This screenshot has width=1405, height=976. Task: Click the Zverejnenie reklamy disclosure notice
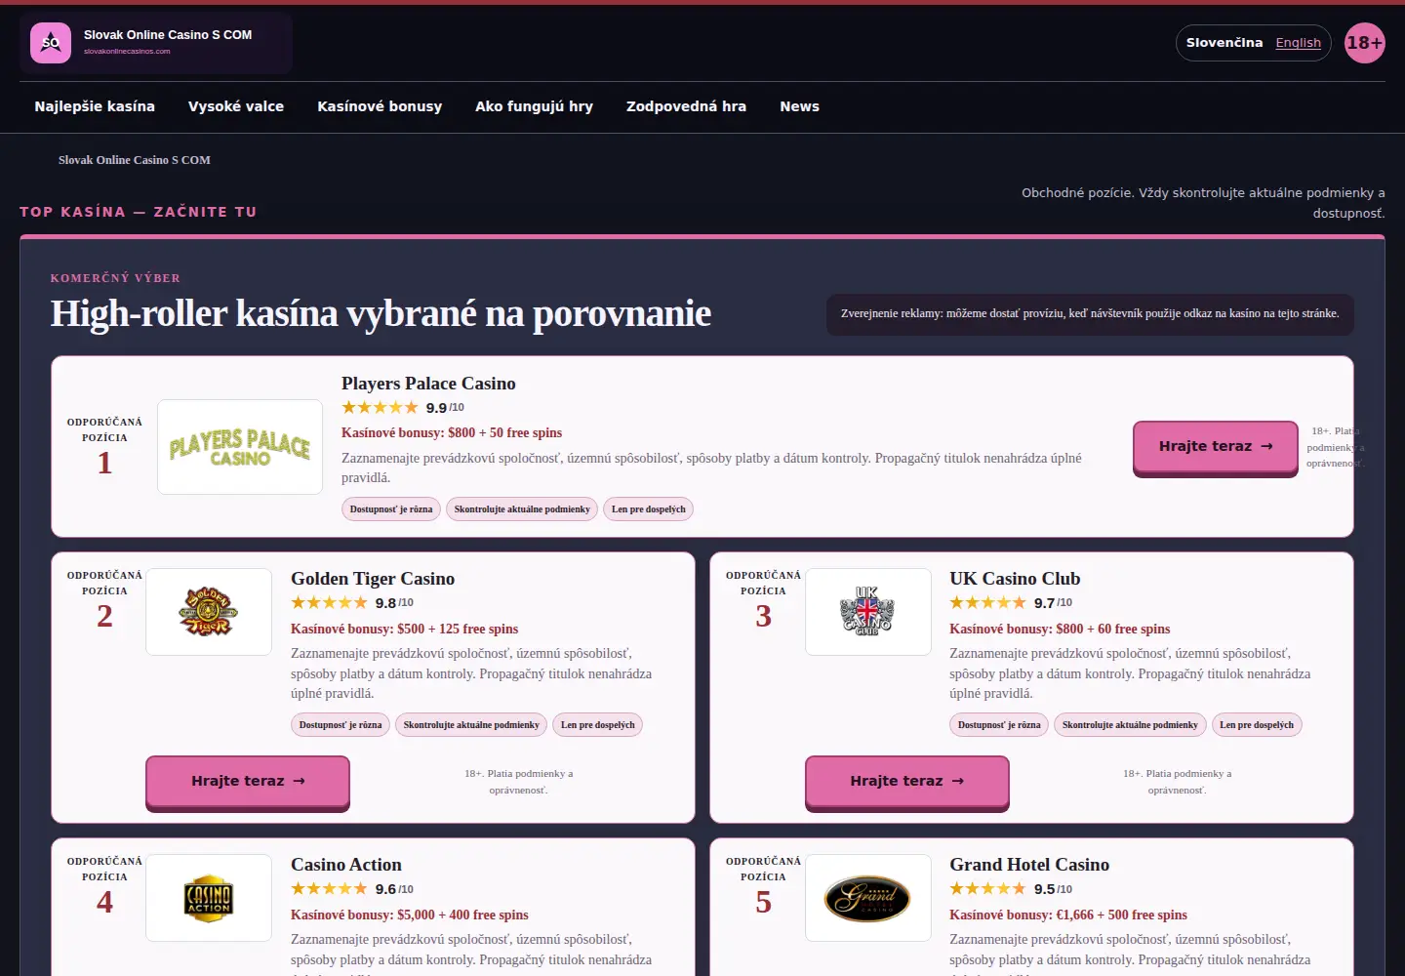1090,314
